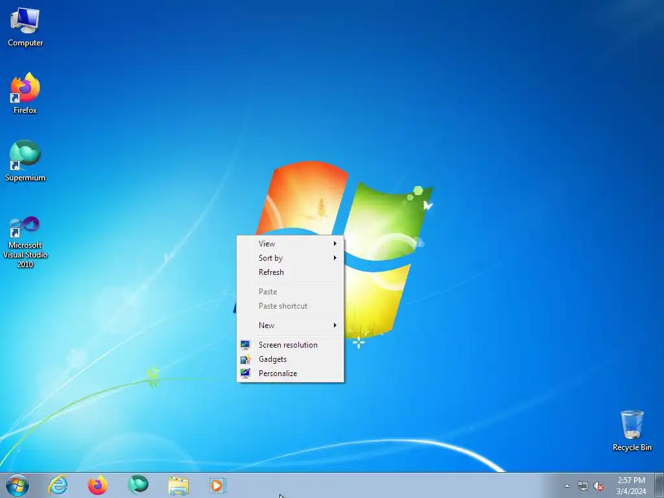Select the Firefox desktop shortcut
Image resolution: width=664 pixels, height=498 pixels.
[x=25, y=93]
